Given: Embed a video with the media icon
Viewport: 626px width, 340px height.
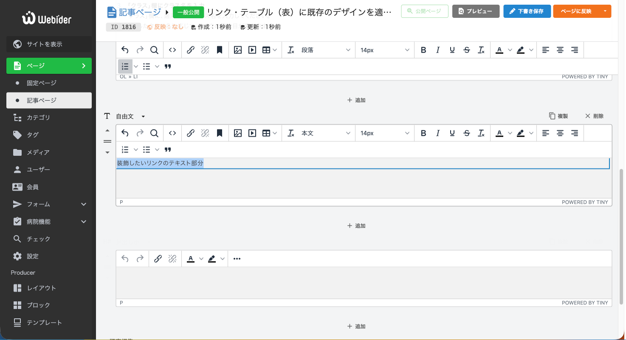Looking at the screenshot, I should (252, 133).
